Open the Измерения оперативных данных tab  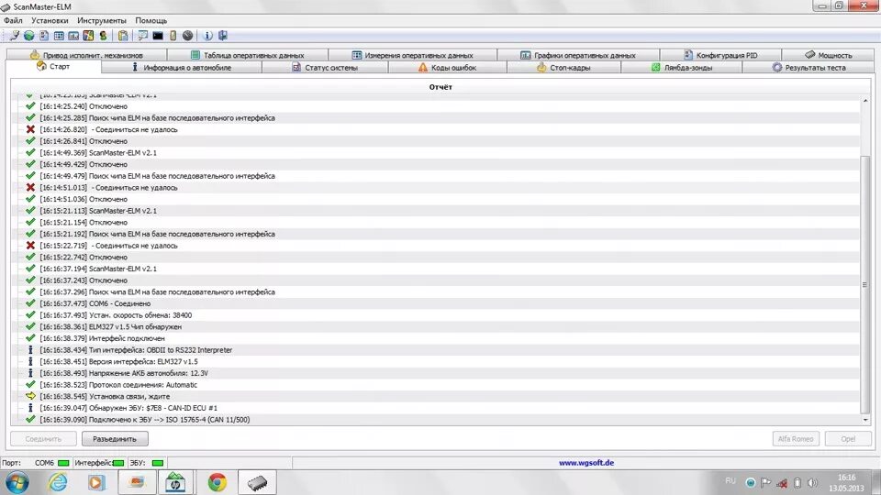412,55
